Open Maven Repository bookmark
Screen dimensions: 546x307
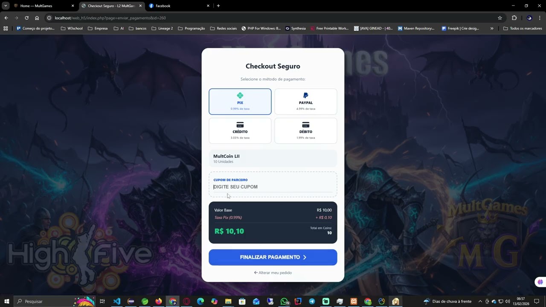click(416, 29)
